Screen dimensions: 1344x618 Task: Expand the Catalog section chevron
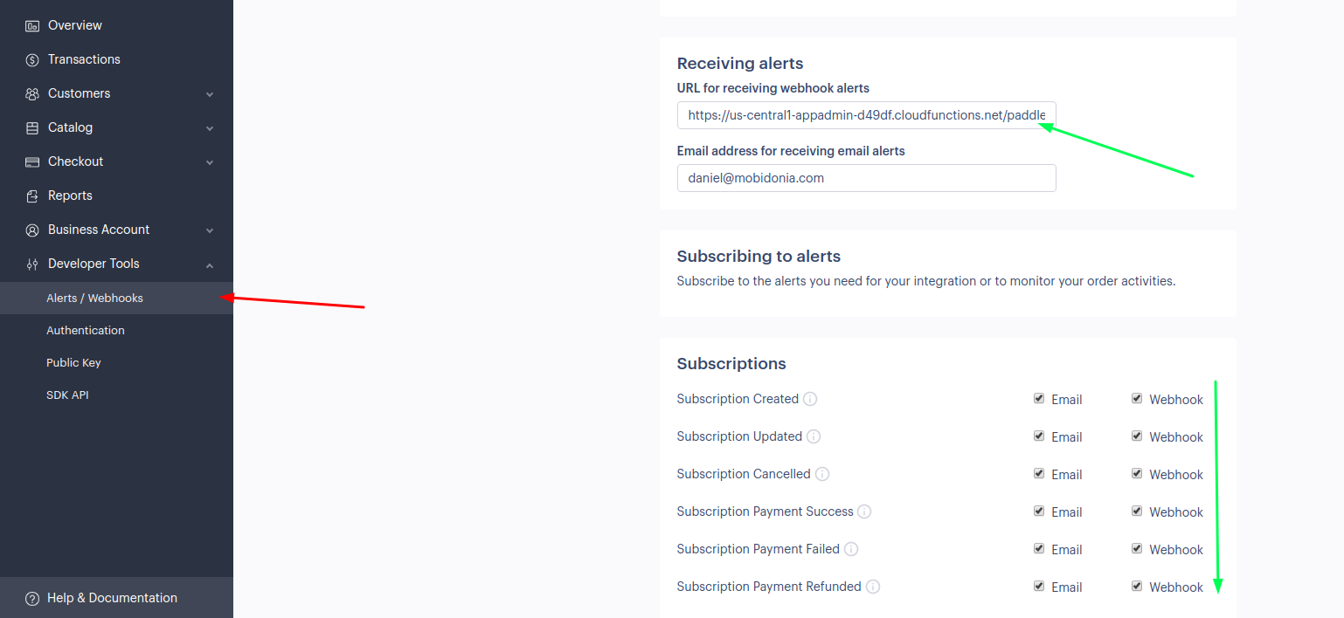pos(210,128)
